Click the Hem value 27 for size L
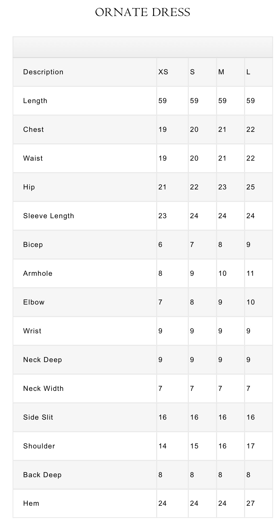This screenshot has height=529, width=277. click(x=251, y=503)
